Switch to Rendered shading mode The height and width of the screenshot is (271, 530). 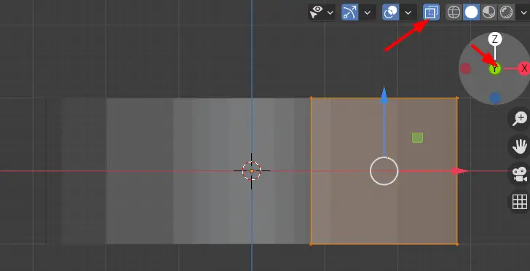pyautogui.click(x=506, y=12)
